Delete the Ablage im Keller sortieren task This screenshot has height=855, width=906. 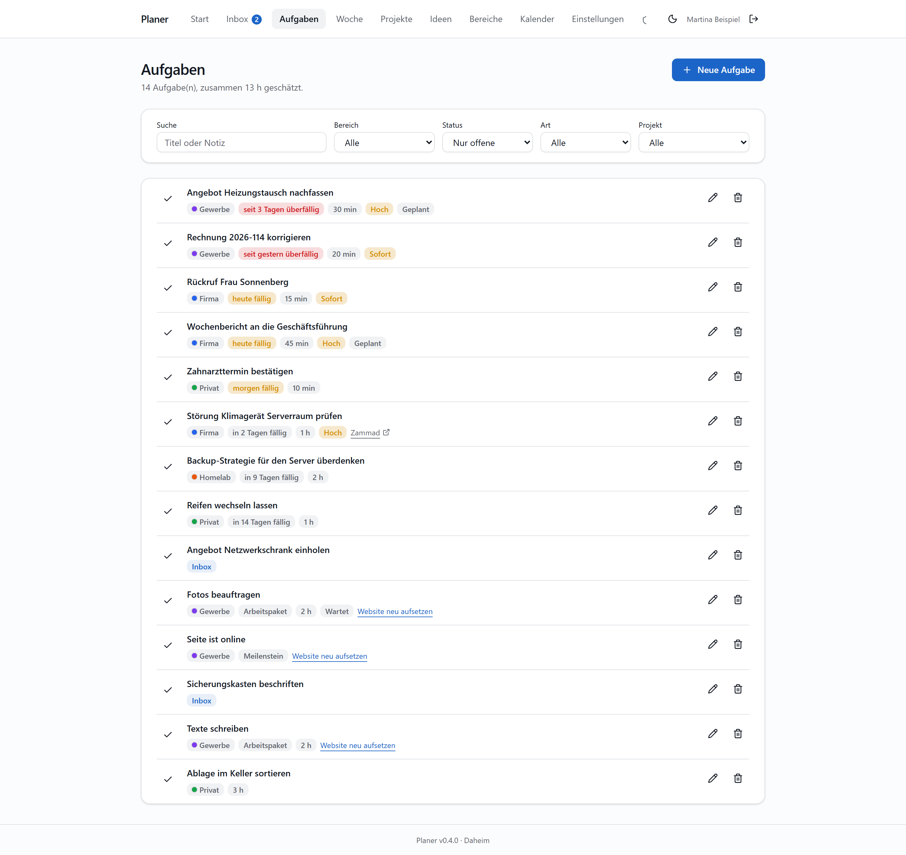(738, 779)
